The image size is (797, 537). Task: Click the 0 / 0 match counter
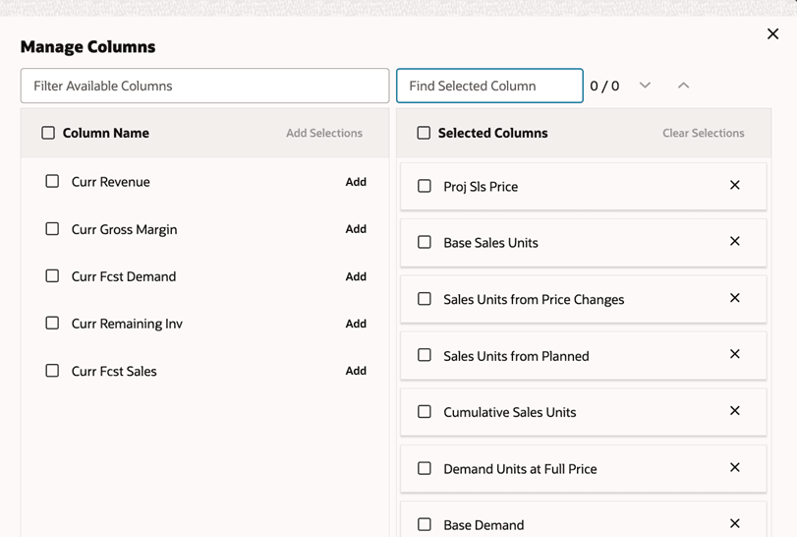[x=604, y=86]
